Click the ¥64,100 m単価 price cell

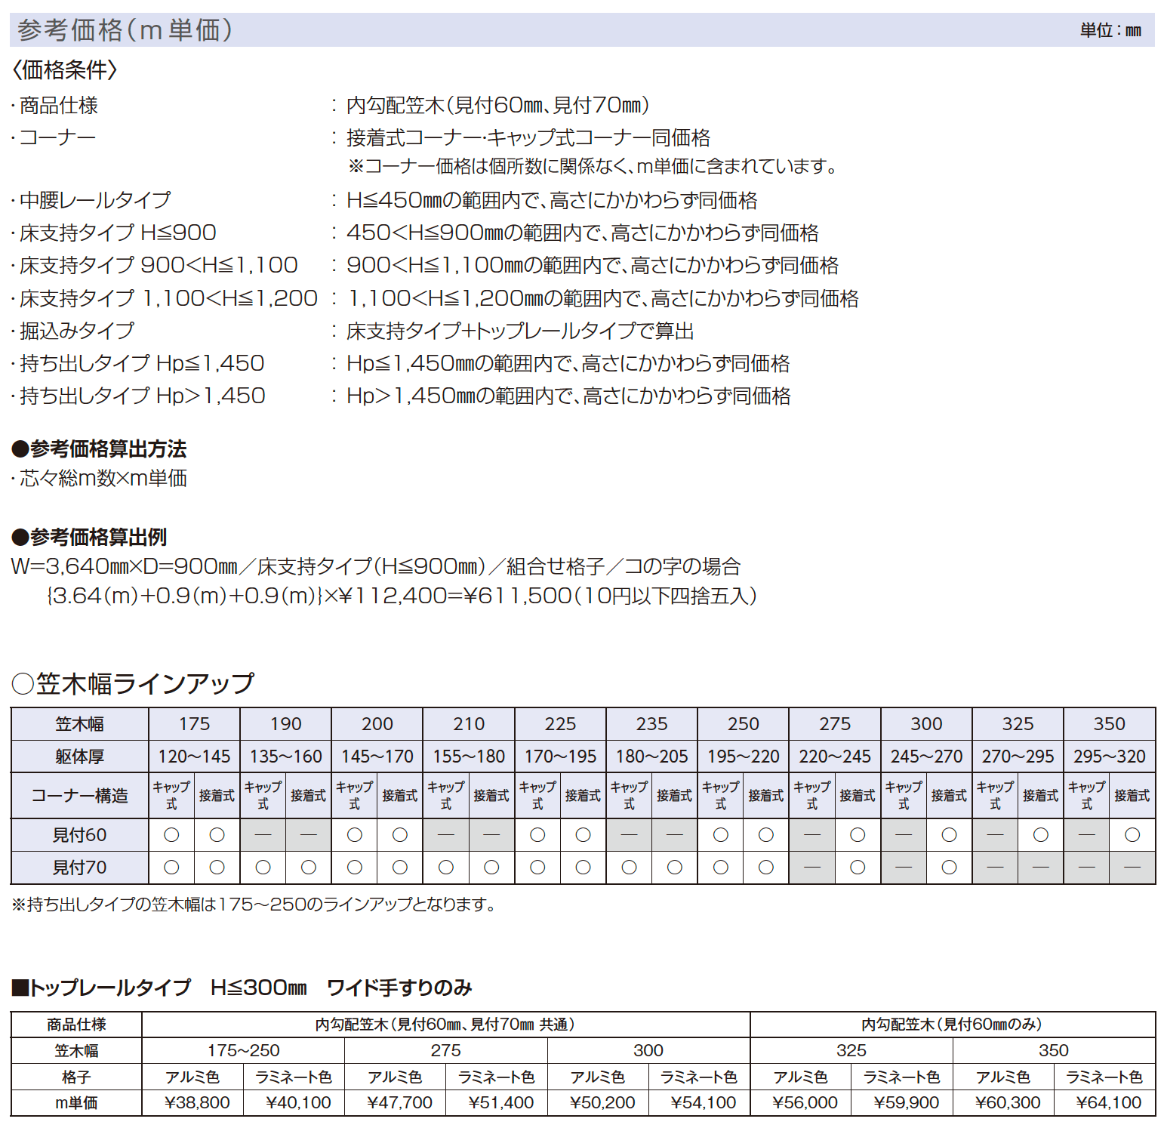click(x=1108, y=1103)
